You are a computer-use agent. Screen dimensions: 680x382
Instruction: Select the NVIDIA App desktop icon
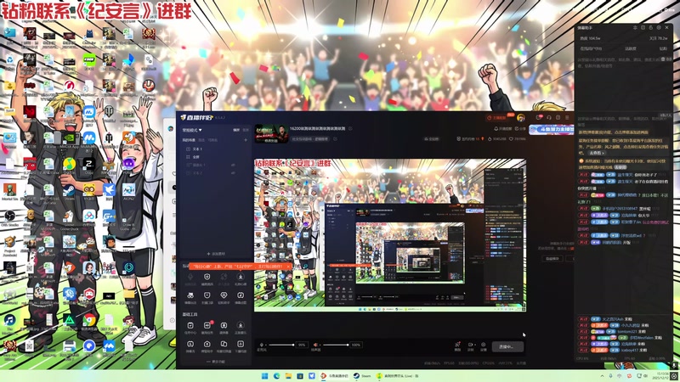click(69, 141)
